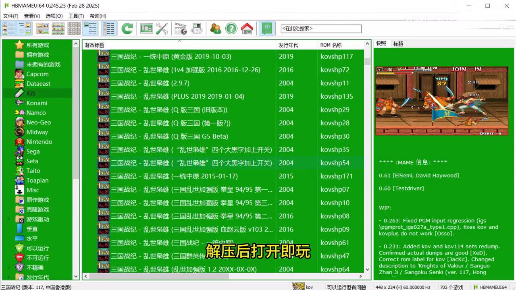Image resolution: width=516 pixels, height=290 pixels.
Task: Click the green refresh icon
Action: pos(127,29)
